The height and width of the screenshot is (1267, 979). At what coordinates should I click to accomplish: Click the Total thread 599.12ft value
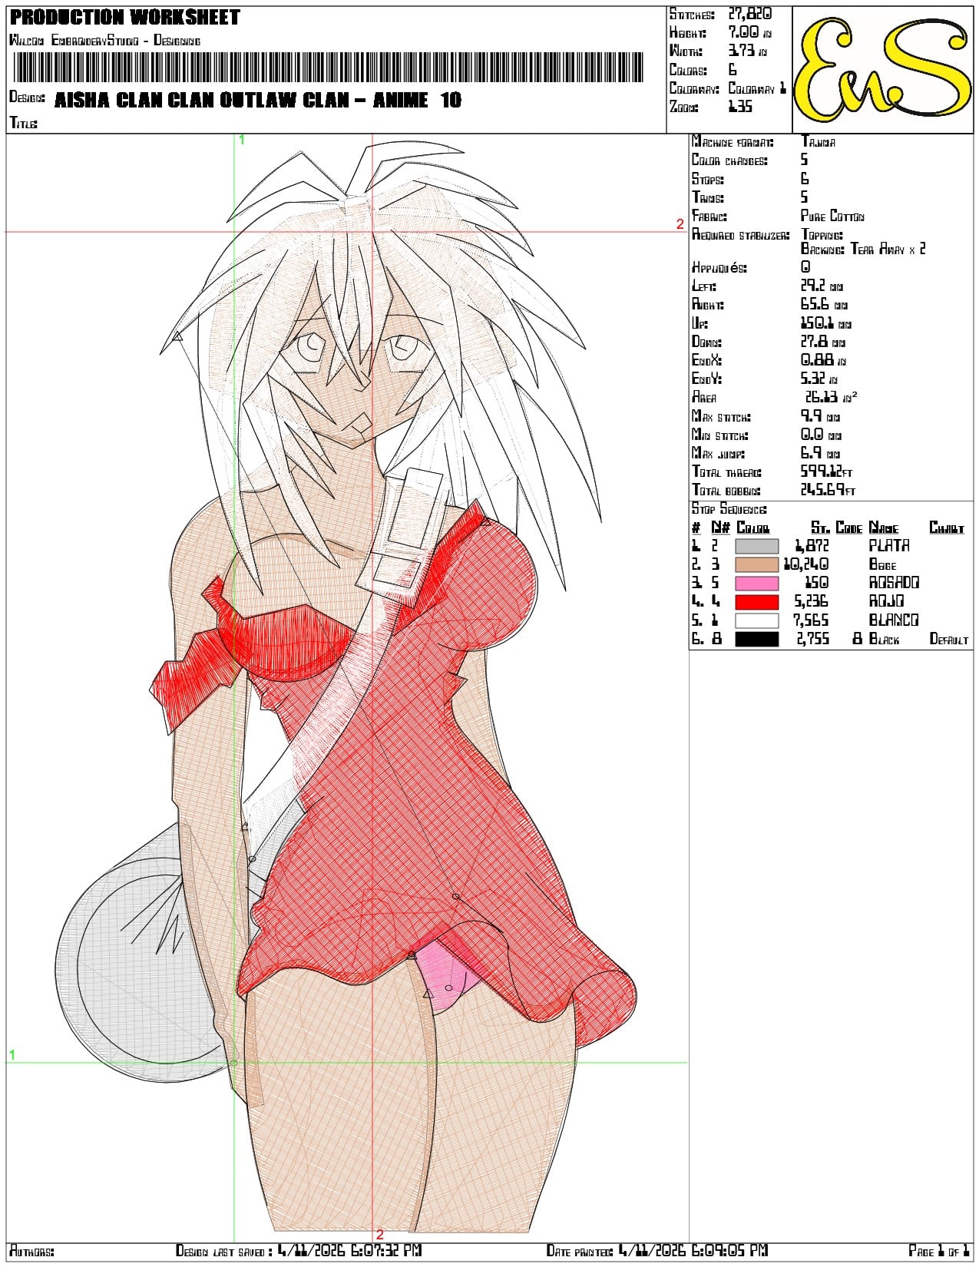826,472
